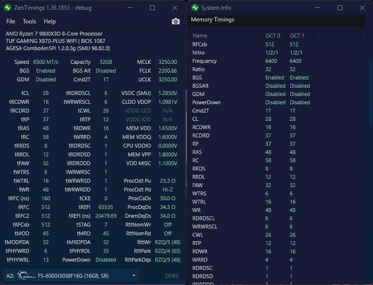
Task: Select the PowerDown row in Memory Timings
Action: point(276,102)
